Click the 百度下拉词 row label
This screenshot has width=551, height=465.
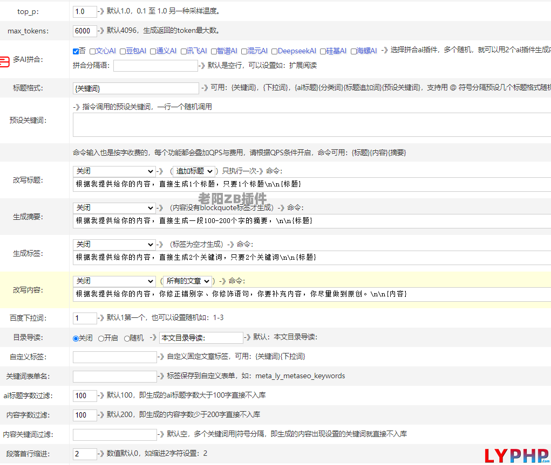pyautogui.click(x=28, y=318)
